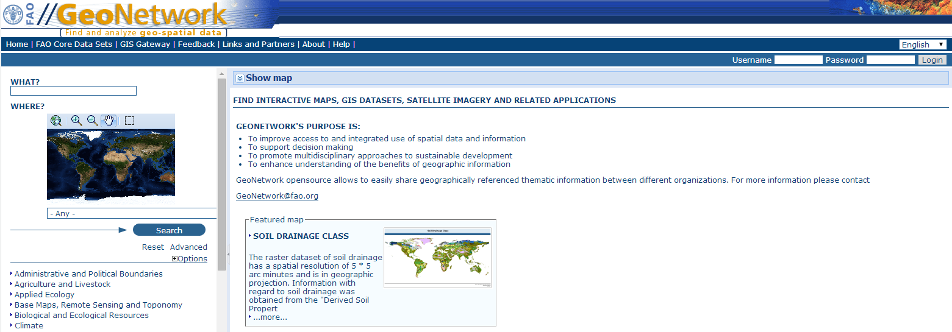Open the GIS Gateway menu item
Image resolution: width=952 pixels, height=332 pixels.
(x=145, y=44)
